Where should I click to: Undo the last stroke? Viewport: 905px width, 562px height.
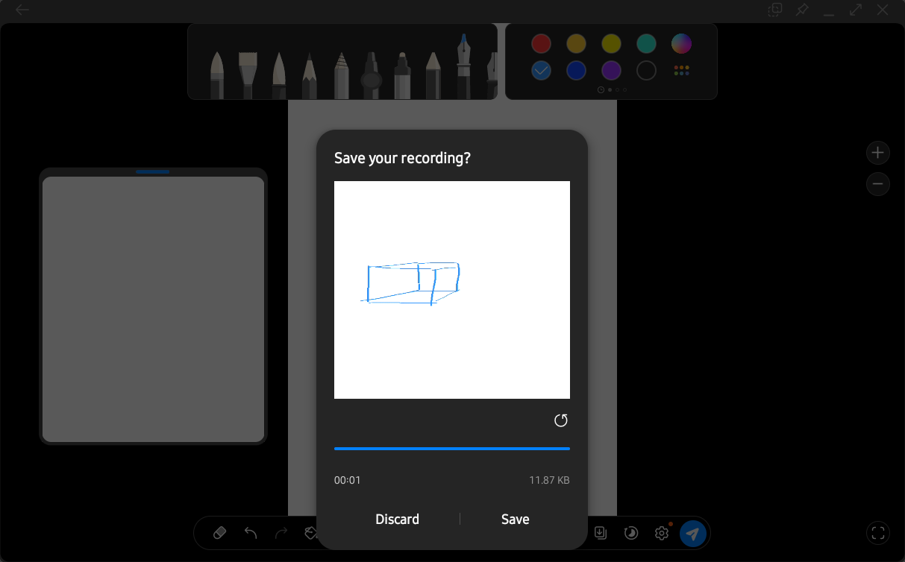tap(251, 533)
